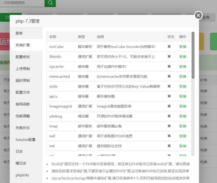Open the Session配置 tab

[26, 140]
